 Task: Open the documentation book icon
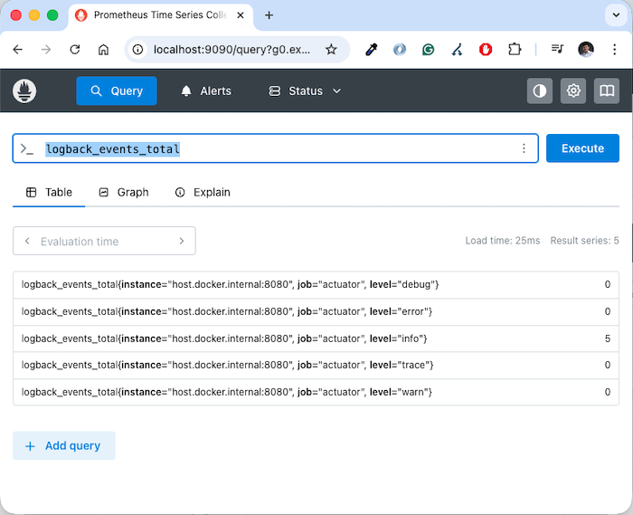pos(607,91)
